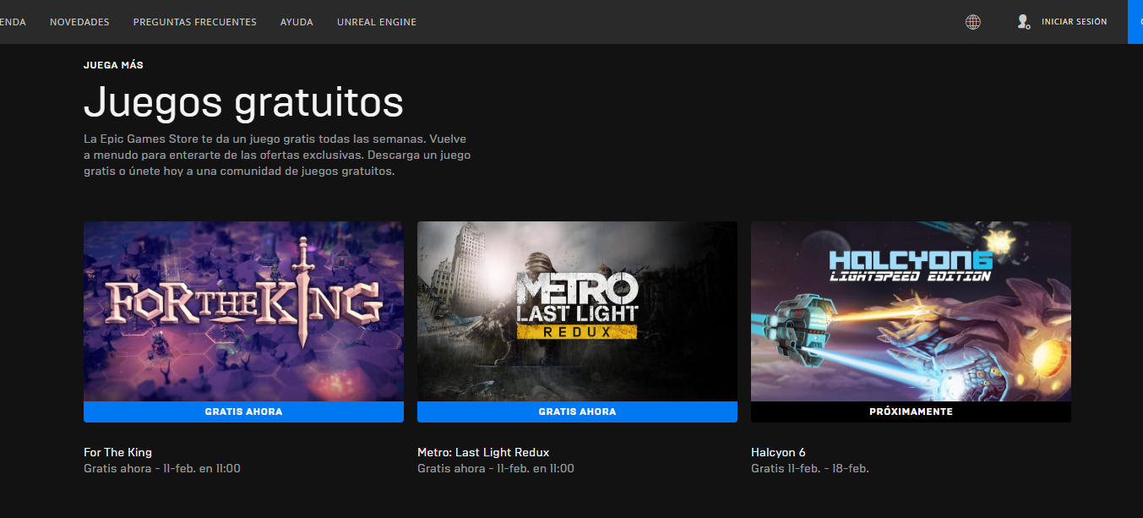
Task: Open the Novedades menu item
Action: pyautogui.click(x=79, y=22)
